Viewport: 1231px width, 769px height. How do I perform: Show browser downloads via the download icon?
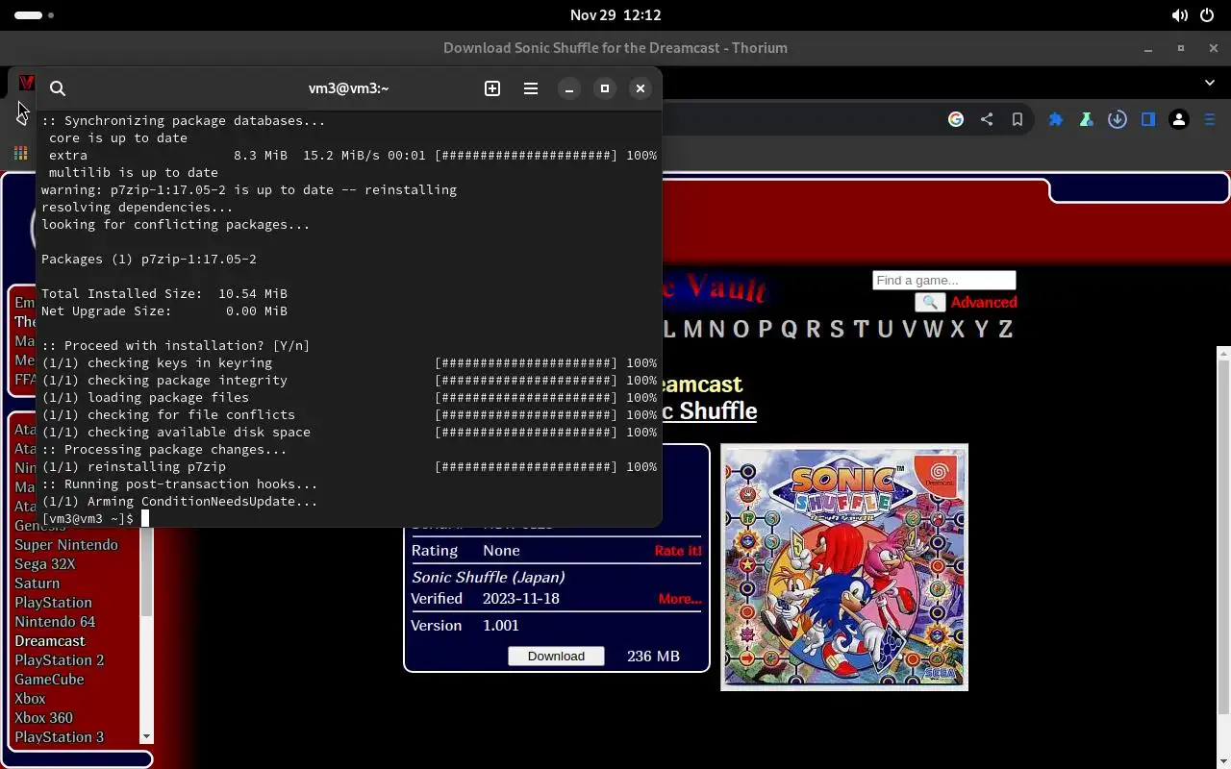[1117, 119]
